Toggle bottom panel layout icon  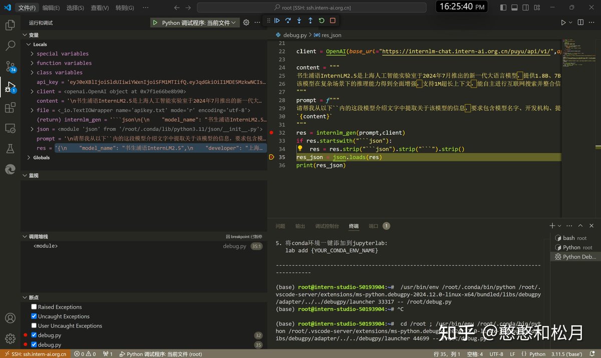coord(515,8)
